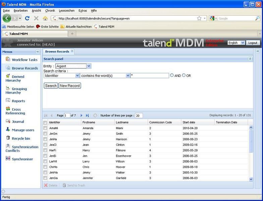Screen dimensions: 263x201
Task: Refresh the records grid
Action: click(x=95, y=115)
